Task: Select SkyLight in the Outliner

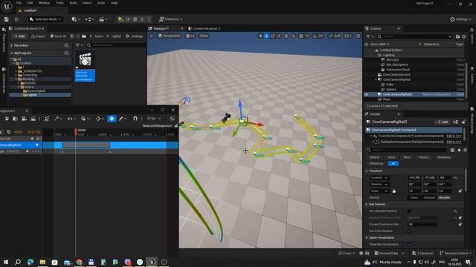Action: click(x=392, y=59)
